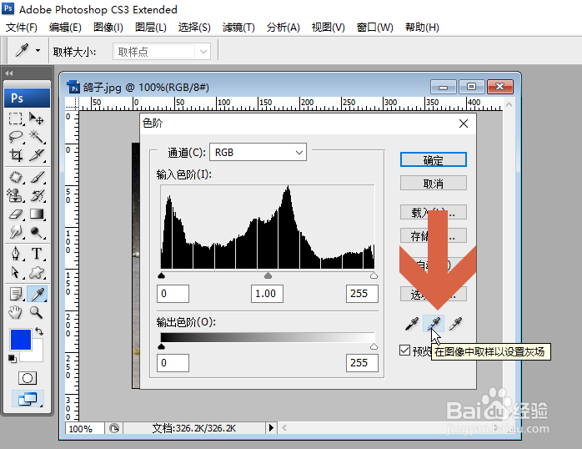Open the 滤镜(T) menu
Screen dimensions: 582x449
(x=238, y=28)
